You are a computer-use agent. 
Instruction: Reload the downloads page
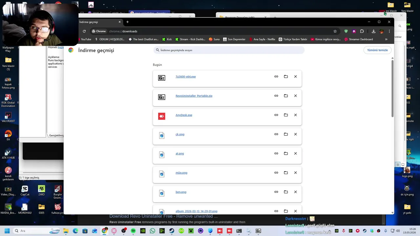point(84,31)
